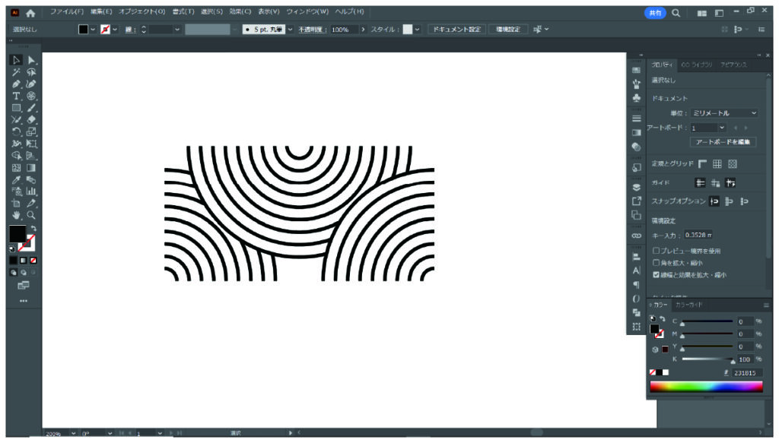Toggle grid display icon
The image size is (779, 443).
tap(717, 163)
